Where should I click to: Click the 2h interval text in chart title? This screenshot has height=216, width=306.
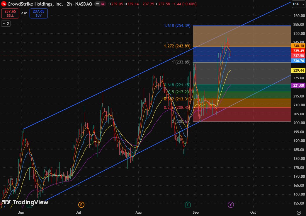point(69,4)
